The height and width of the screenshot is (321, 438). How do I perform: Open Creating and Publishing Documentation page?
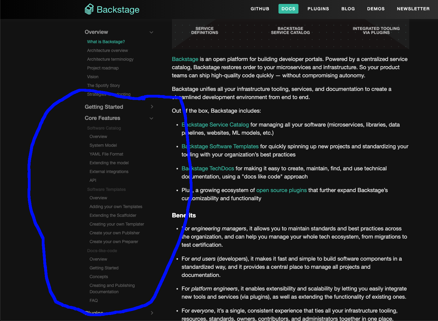pyautogui.click(x=112, y=288)
